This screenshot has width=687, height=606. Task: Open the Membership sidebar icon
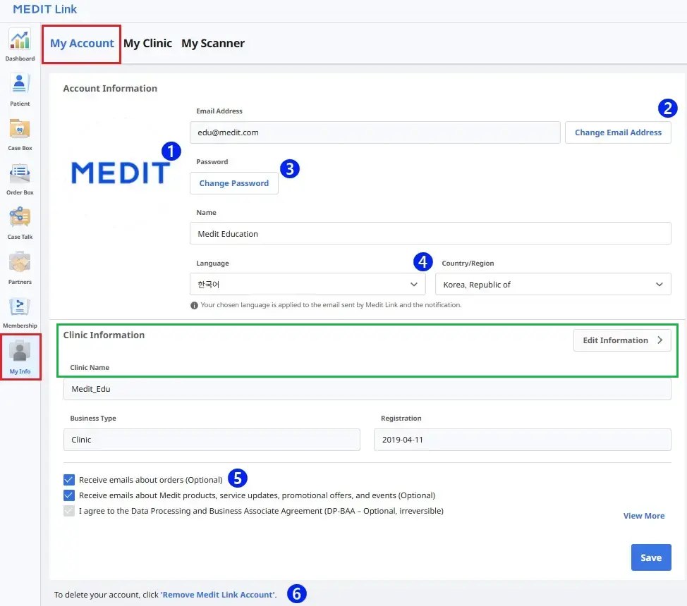(x=20, y=307)
